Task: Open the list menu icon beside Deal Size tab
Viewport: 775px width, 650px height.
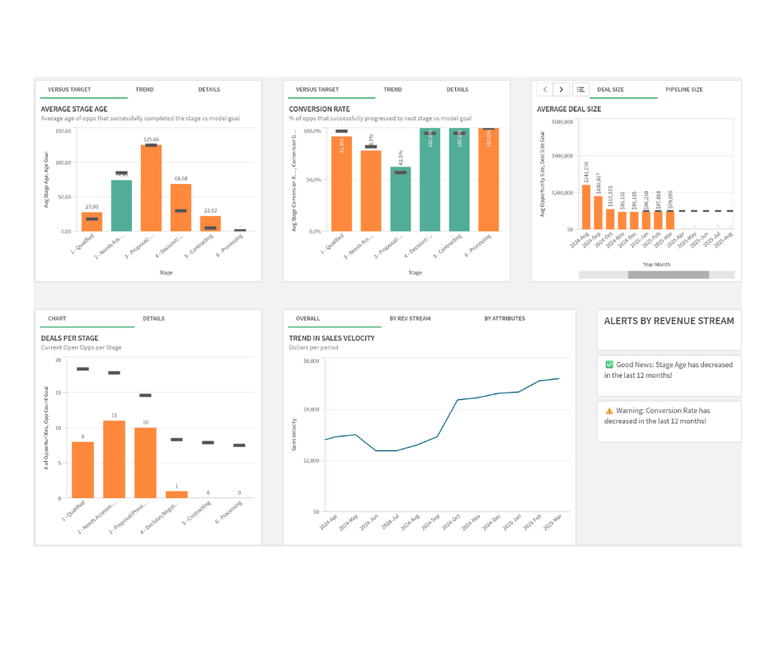Action: pos(580,89)
